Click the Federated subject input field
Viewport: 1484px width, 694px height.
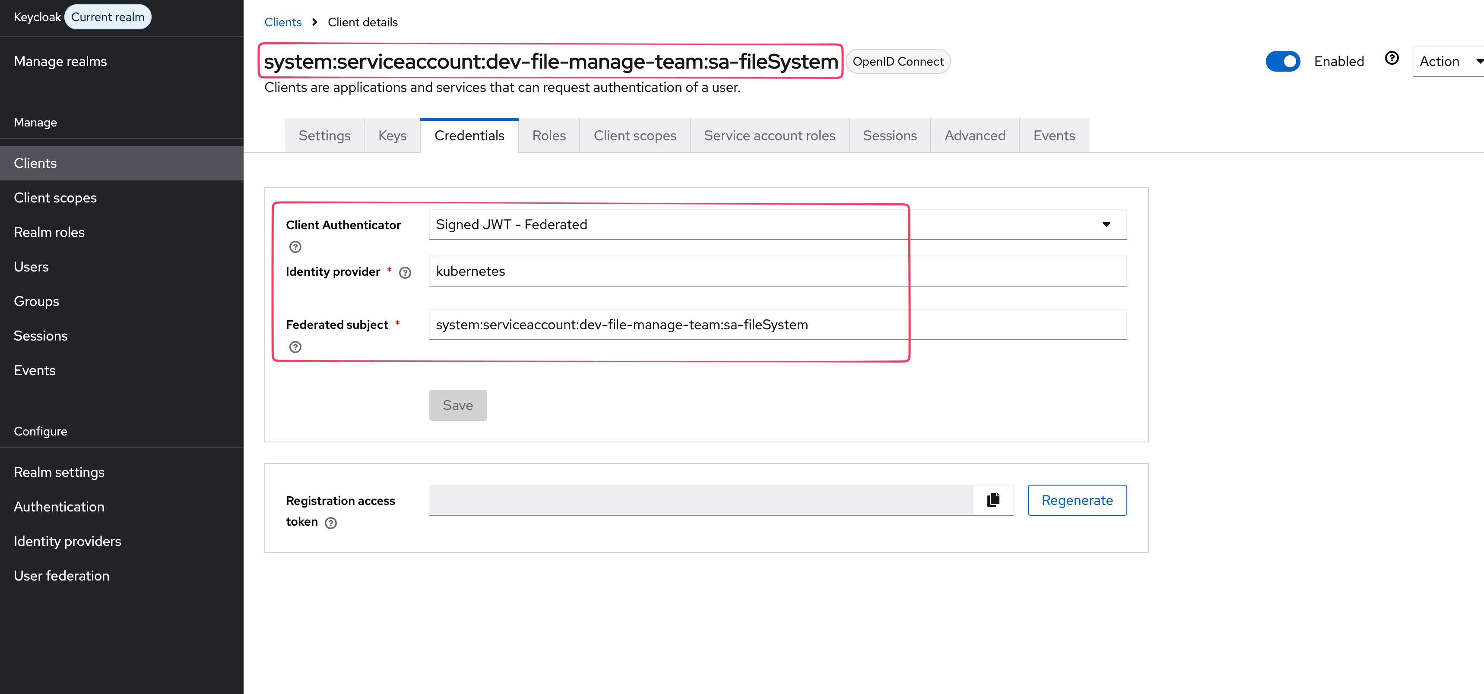click(x=777, y=325)
